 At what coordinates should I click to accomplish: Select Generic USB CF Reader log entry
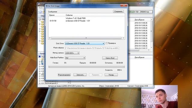pos(78,21)
